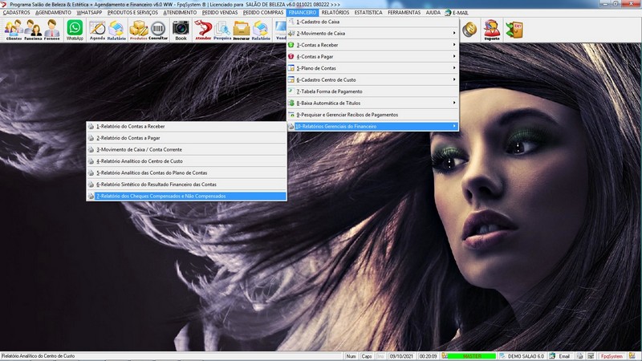Open the Relatório icon beside Agenda
The image size is (642, 361).
pyautogui.click(x=116, y=30)
